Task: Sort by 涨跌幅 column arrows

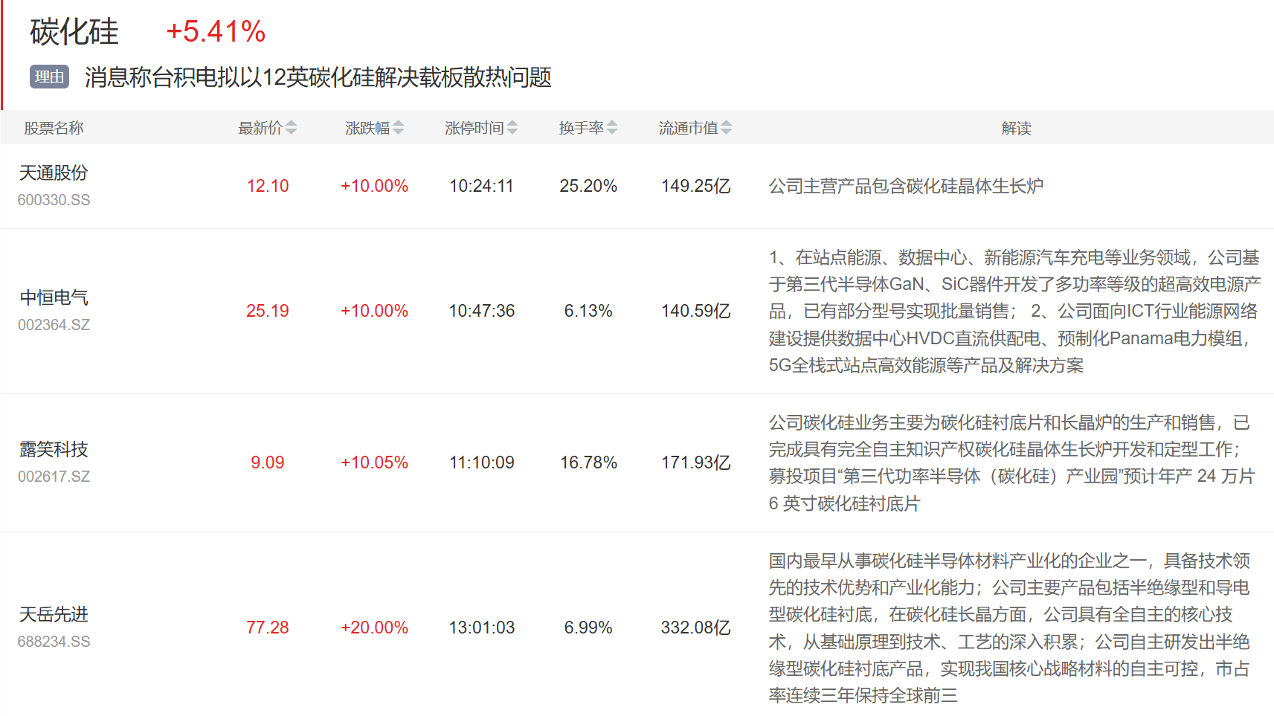Action: tap(398, 128)
